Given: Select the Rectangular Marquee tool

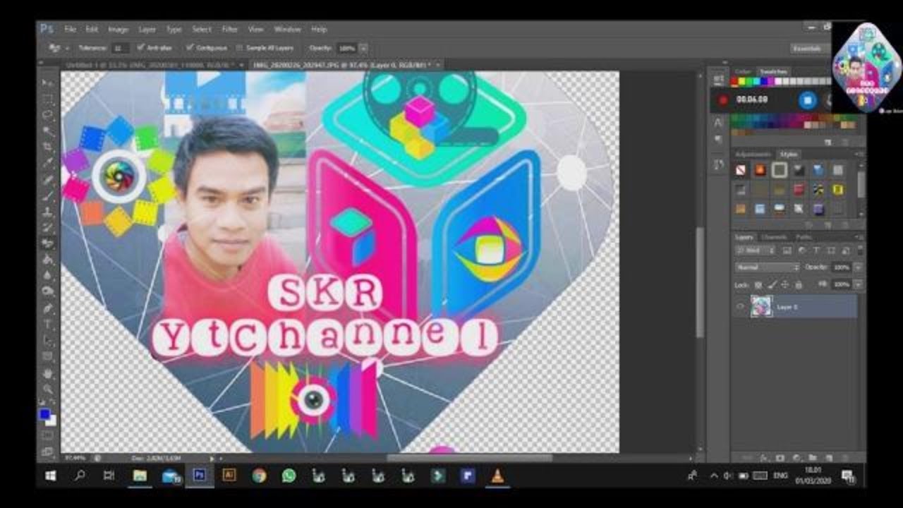Looking at the screenshot, I should 48,99.
